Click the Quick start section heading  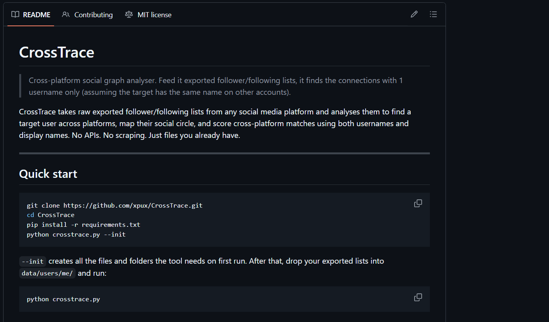click(x=48, y=174)
